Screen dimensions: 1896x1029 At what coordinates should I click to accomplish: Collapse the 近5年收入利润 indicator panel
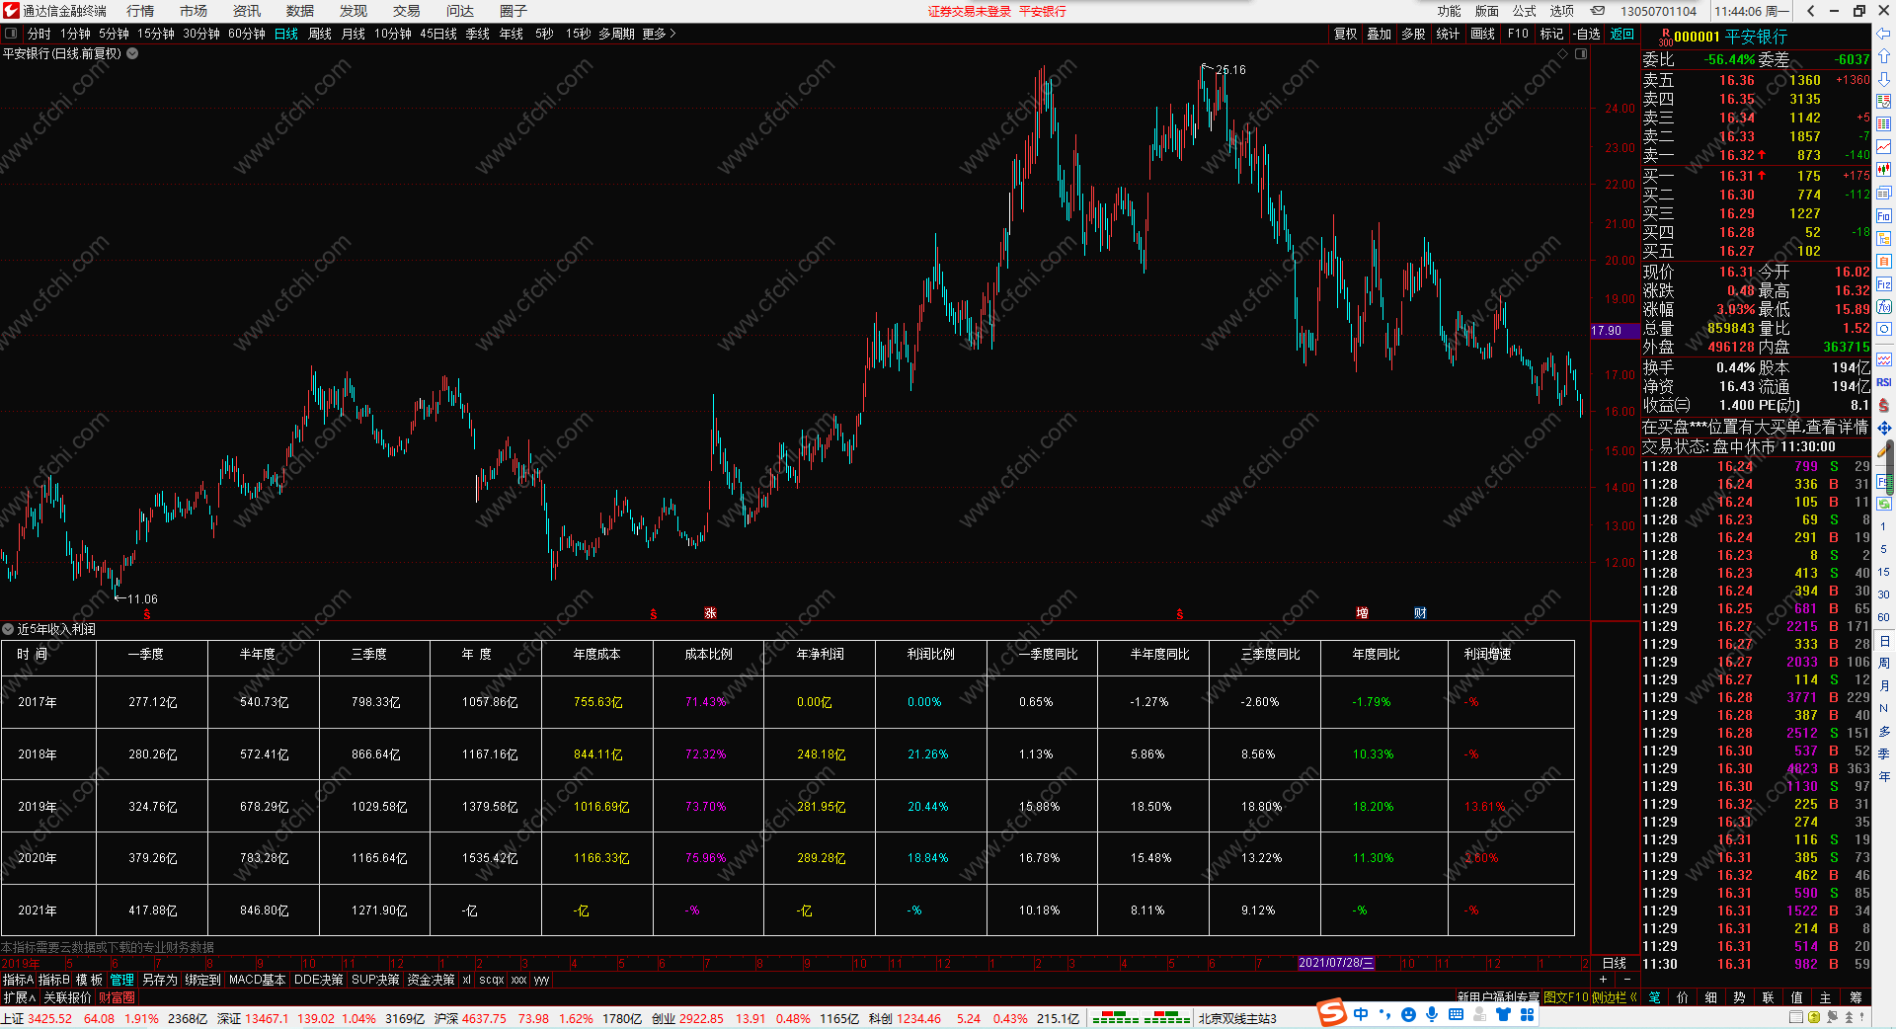8,629
